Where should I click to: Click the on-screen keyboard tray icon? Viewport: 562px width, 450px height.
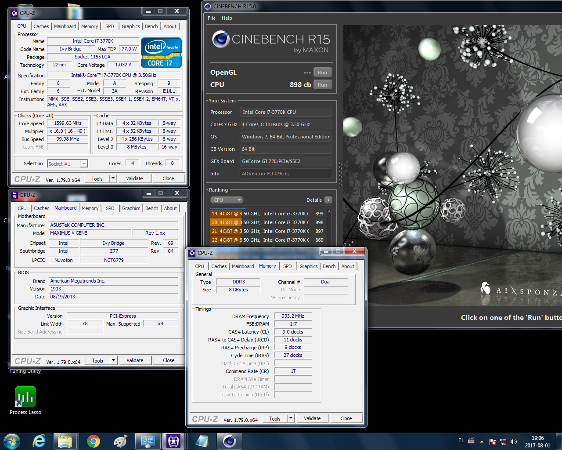tap(471, 441)
